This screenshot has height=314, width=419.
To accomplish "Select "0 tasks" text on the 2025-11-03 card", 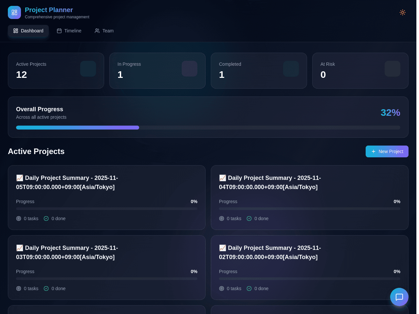I will (x=31, y=288).
